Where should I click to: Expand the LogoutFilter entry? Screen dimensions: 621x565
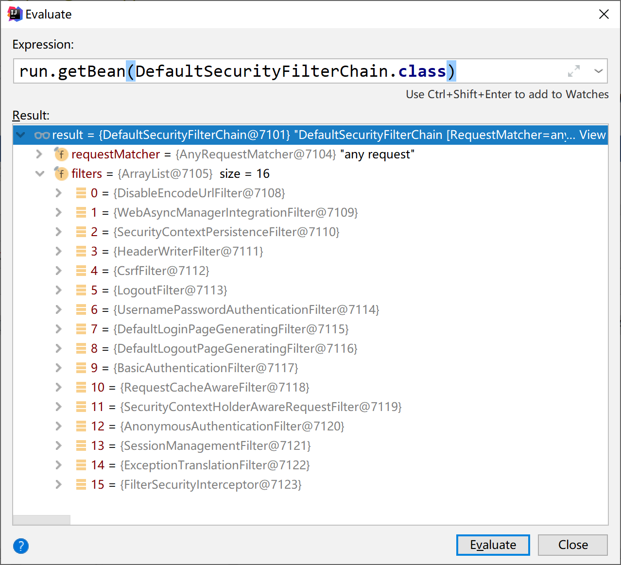click(59, 290)
